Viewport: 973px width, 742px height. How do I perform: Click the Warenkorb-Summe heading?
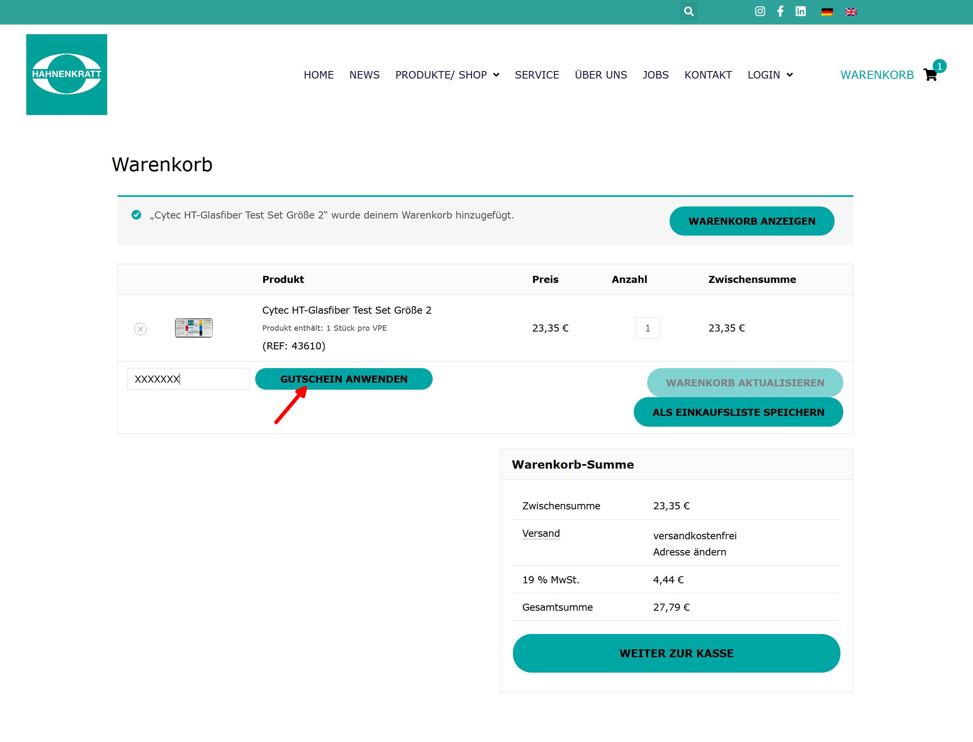(x=573, y=464)
